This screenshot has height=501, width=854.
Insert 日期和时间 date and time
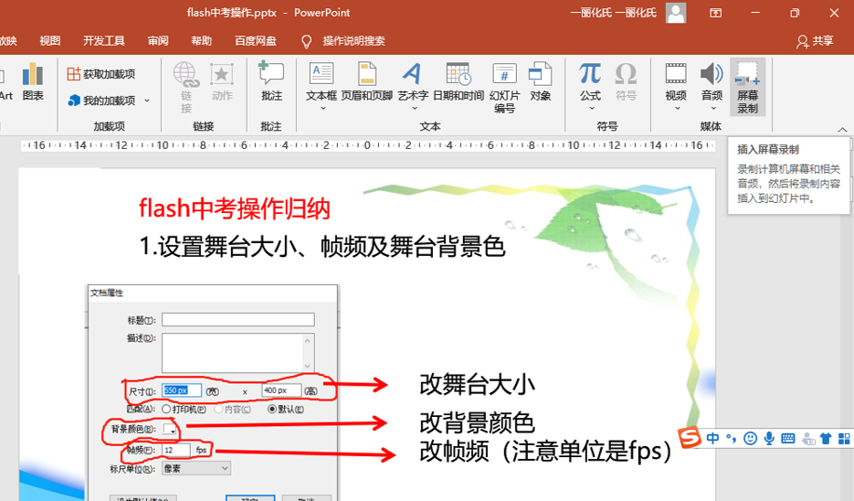458,81
